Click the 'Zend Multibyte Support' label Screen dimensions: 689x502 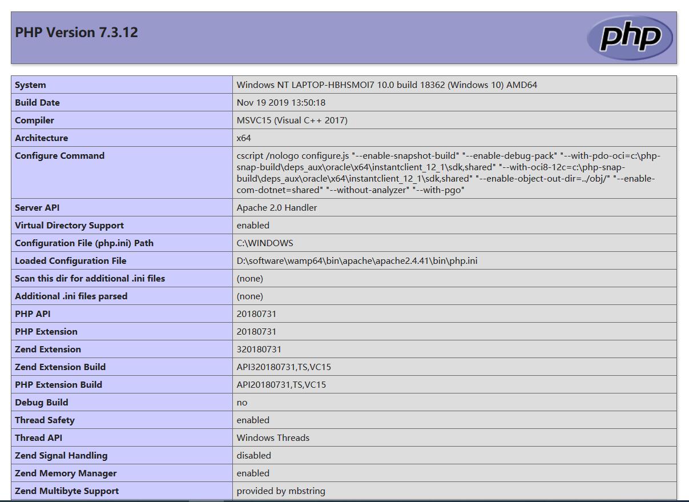67,491
